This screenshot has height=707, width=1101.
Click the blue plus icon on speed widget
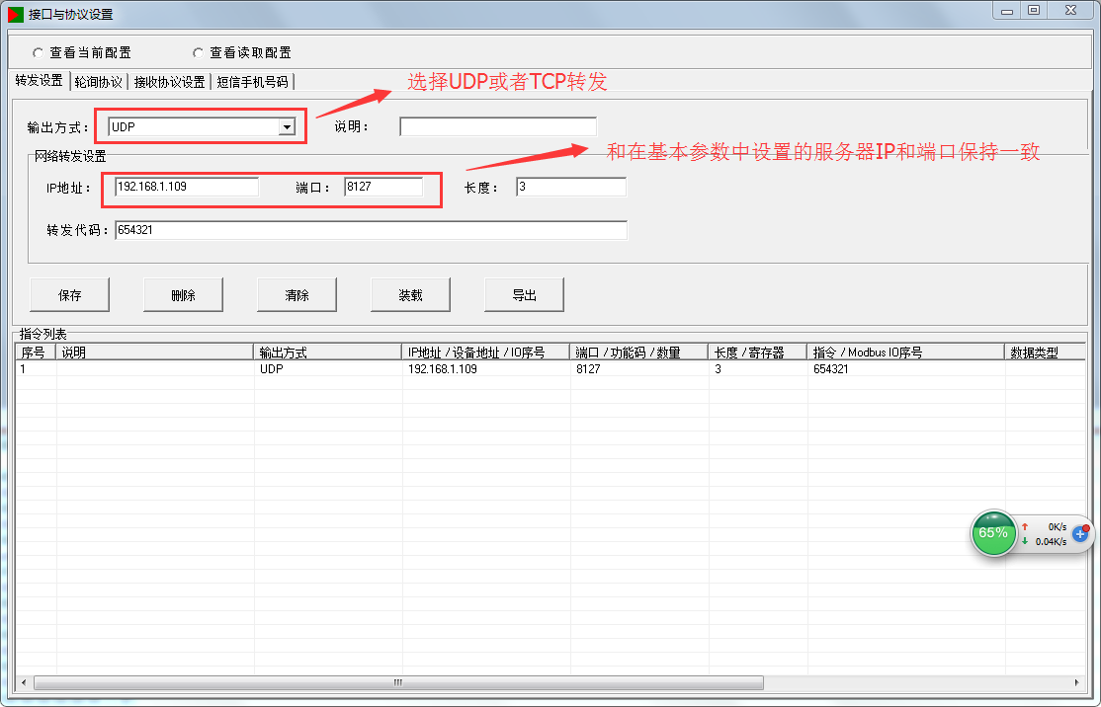click(1079, 533)
